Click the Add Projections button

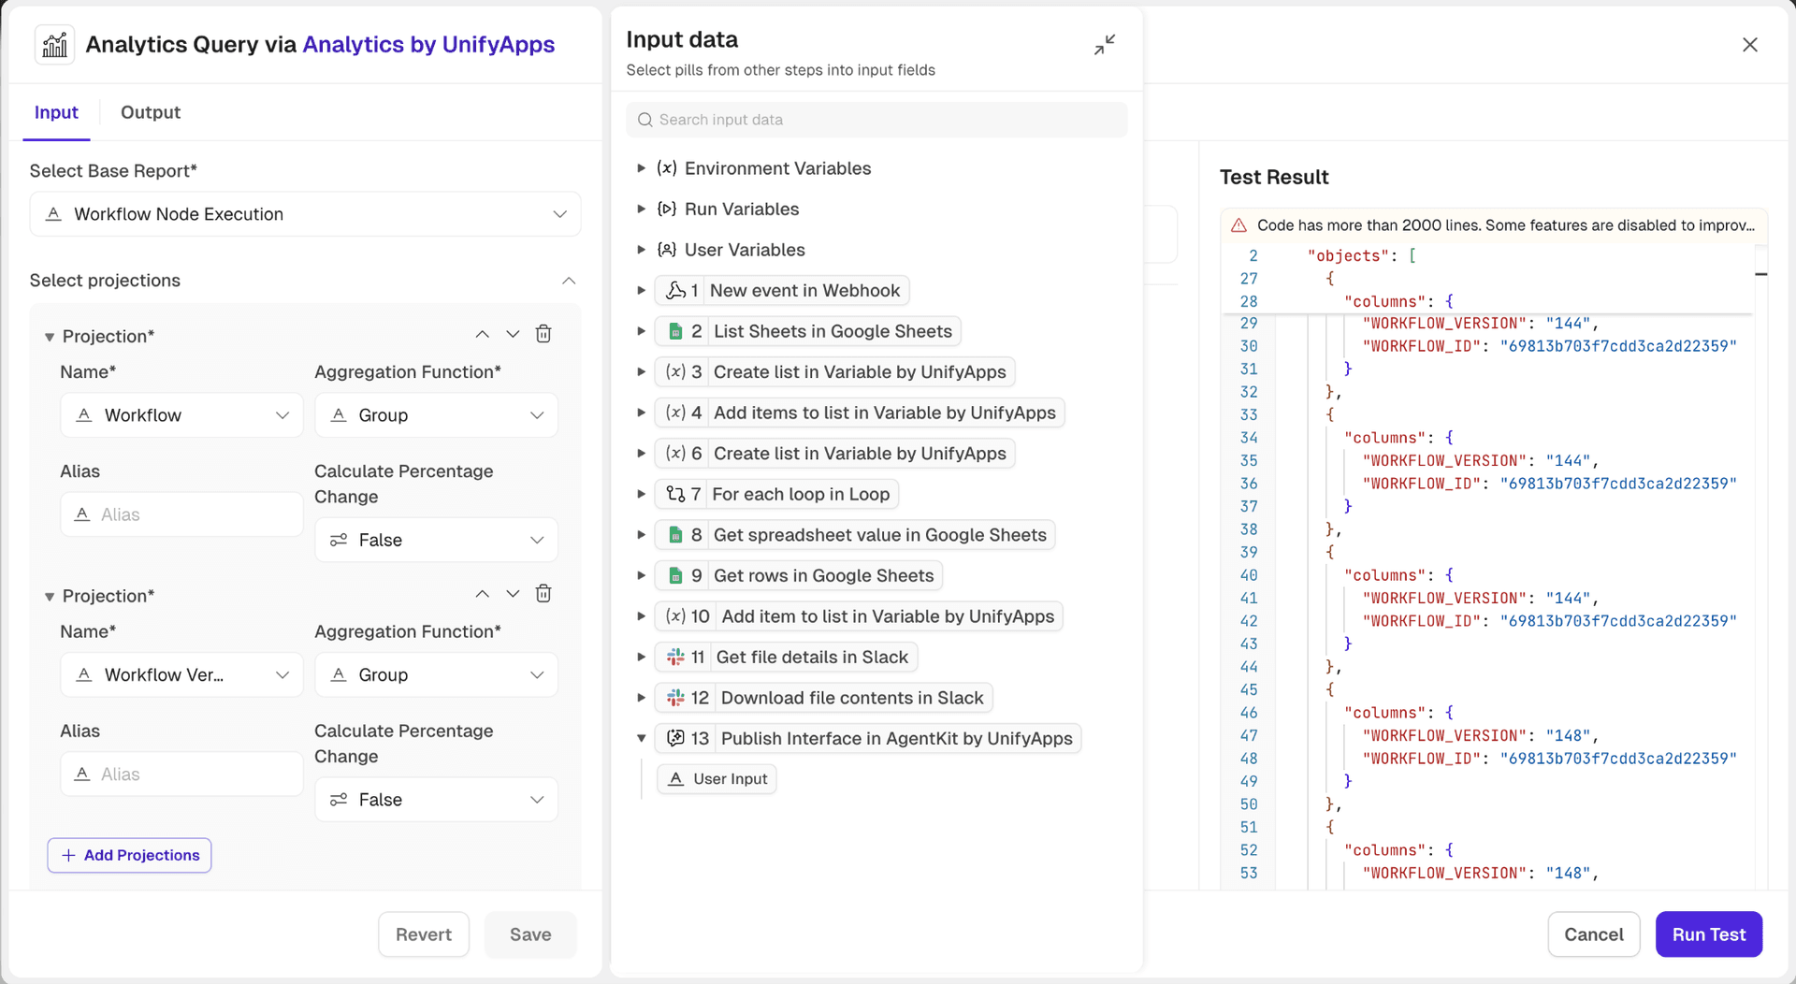click(x=130, y=856)
